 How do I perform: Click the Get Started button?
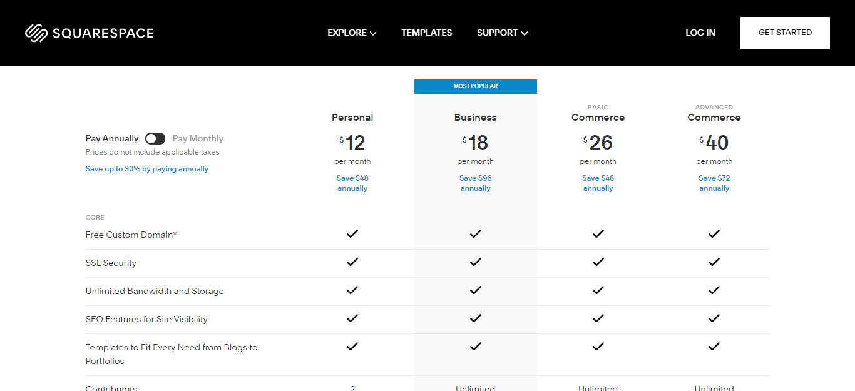pyautogui.click(x=785, y=33)
